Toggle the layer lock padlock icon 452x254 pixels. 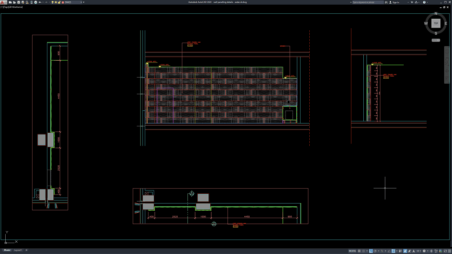pos(59,2)
